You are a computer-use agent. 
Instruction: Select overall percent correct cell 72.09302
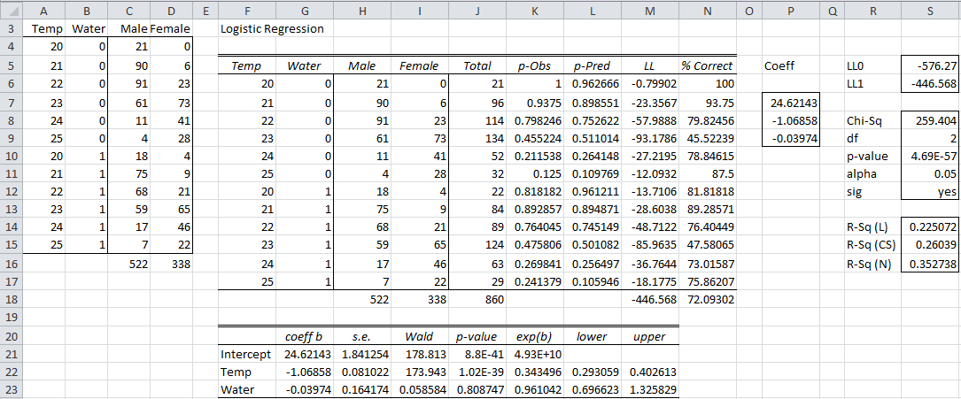point(706,324)
